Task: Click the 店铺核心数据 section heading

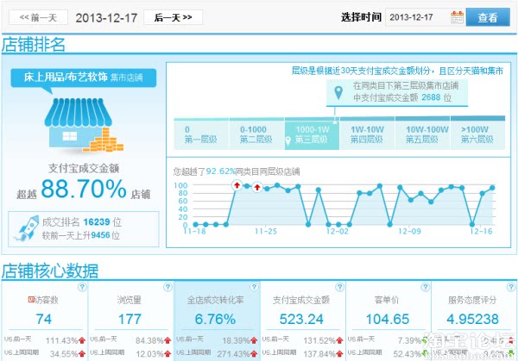Action: [50, 271]
